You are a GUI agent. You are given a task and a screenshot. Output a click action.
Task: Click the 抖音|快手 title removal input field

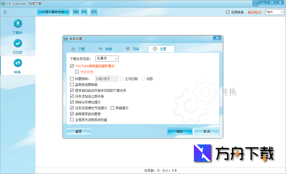107,78
